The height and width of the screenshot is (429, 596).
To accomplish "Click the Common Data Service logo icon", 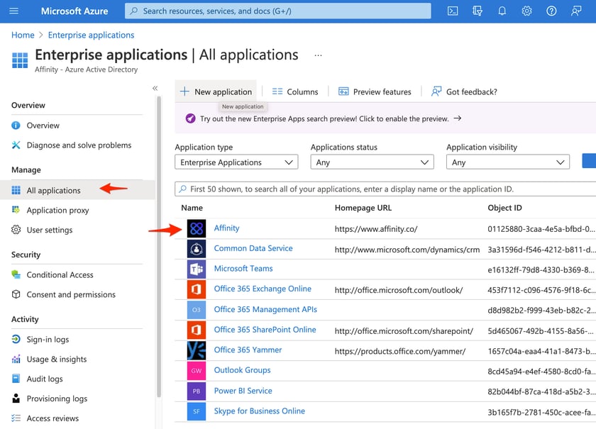I will (197, 249).
